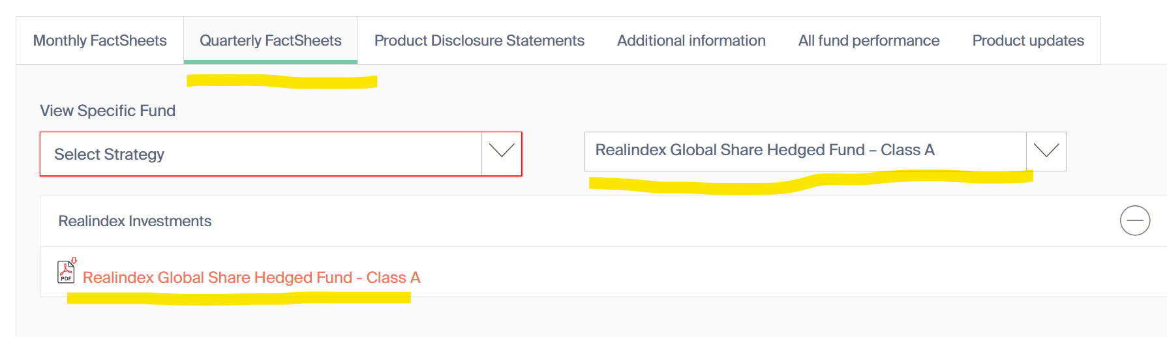The image size is (1167, 337).
Task: Expand the fund list via its chevron arrow
Action: pyautogui.click(x=1046, y=151)
